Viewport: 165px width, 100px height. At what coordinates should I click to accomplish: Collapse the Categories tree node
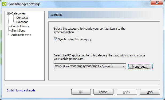coord(8,13)
